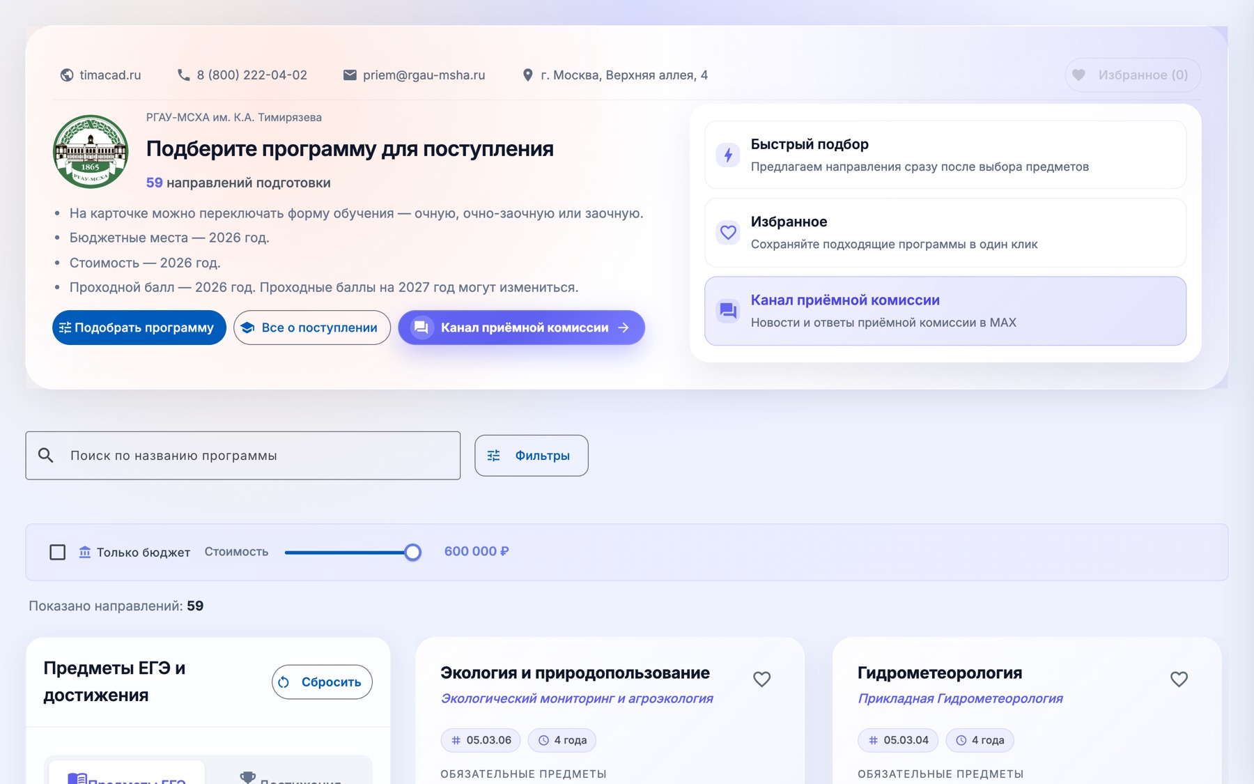
Task: Click the phone icon beside 8 (800) 222-04-02
Action: tap(183, 75)
